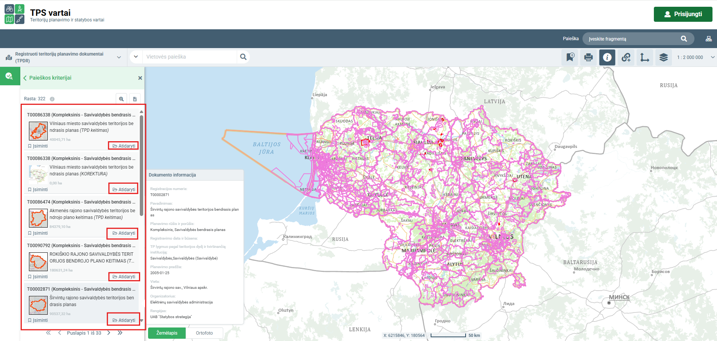Bookmark Širvintų rajono plan with Įsiminti
This screenshot has width=717, height=341.
click(x=38, y=320)
